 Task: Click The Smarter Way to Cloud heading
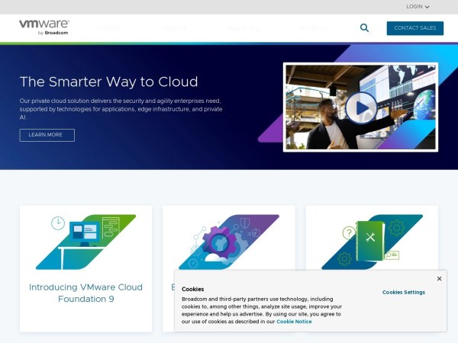click(108, 82)
